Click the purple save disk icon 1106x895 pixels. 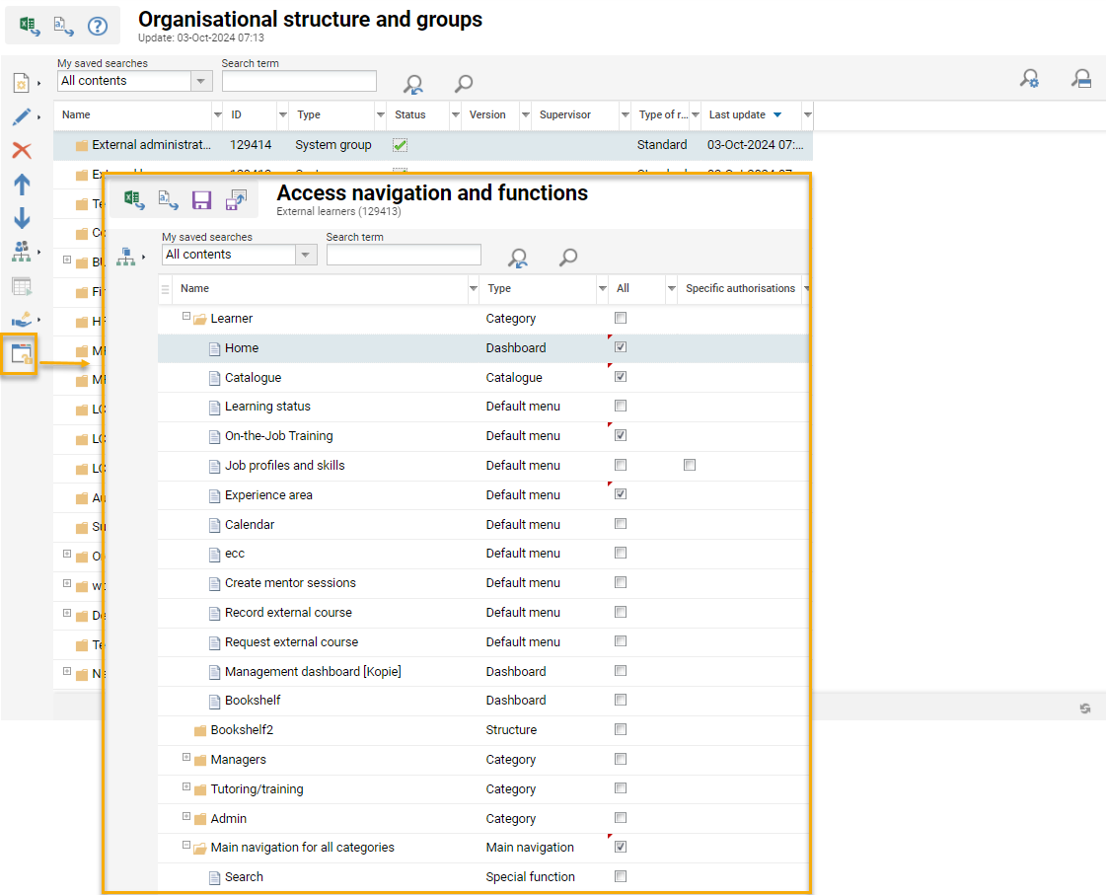coord(201,200)
